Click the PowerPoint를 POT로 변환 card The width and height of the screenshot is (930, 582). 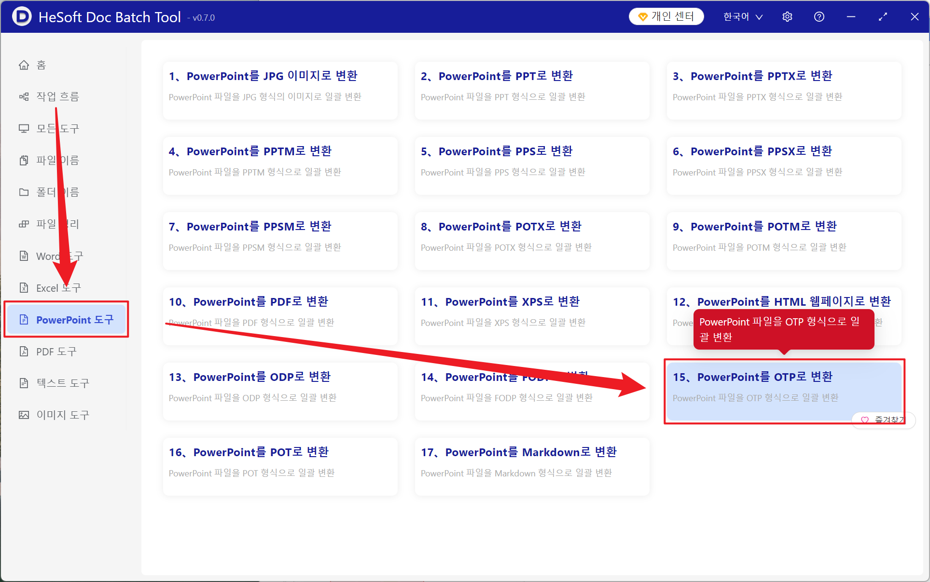click(x=280, y=466)
